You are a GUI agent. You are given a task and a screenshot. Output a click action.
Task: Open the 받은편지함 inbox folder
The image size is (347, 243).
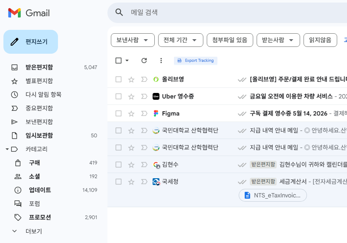pos(39,67)
